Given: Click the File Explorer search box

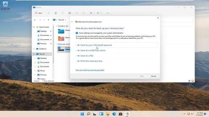Looking at the screenshot, I should point(177,20).
